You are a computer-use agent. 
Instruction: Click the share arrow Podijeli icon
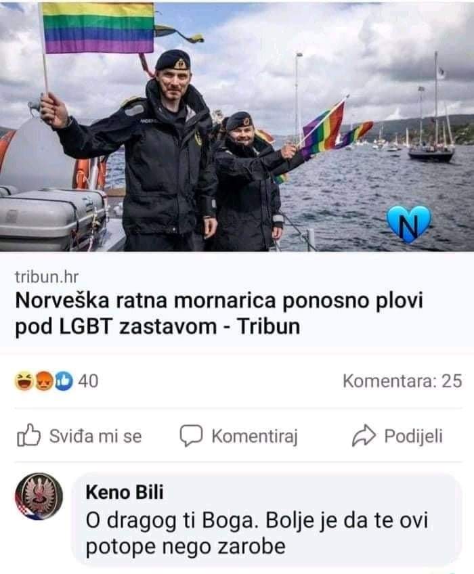point(364,436)
